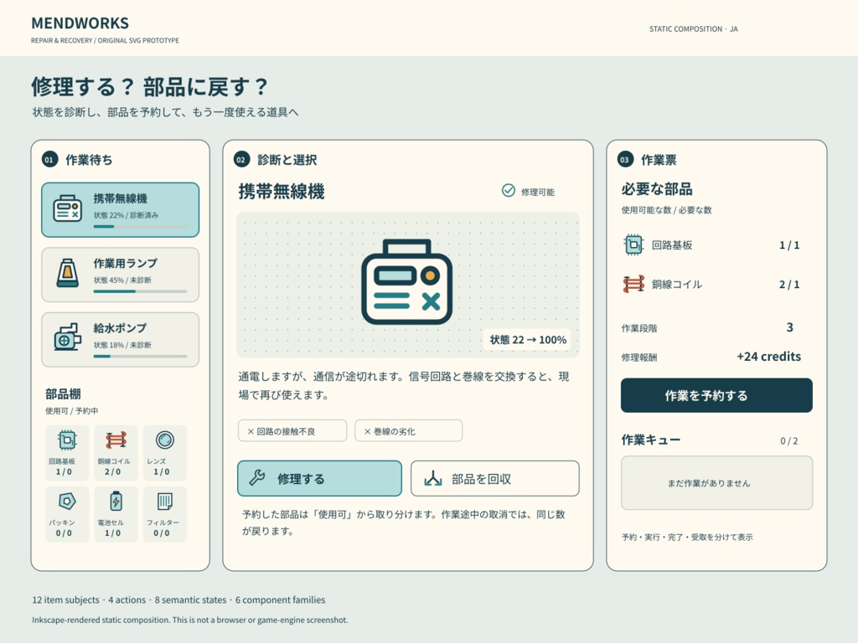Click 作業用ランプ condition progress bar
The height and width of the screenshot is (643, 858).
click(x=140, y=291)
